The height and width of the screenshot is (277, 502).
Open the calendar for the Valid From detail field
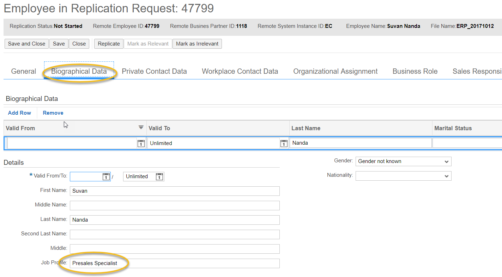pos(106,176)
